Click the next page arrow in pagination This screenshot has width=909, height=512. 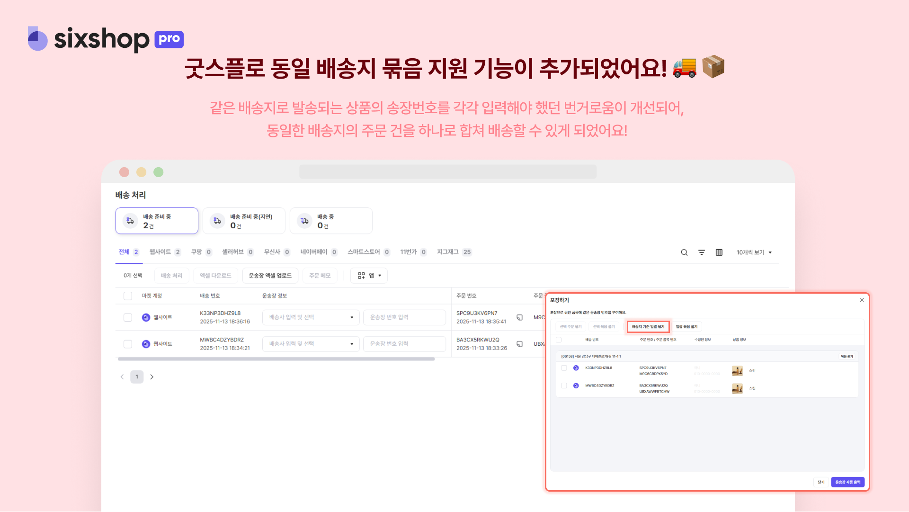151,377
